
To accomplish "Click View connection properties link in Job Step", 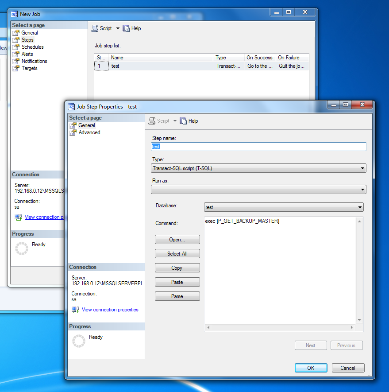I will [x=110, y=310].
